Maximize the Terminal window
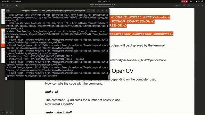 [102, 11]
